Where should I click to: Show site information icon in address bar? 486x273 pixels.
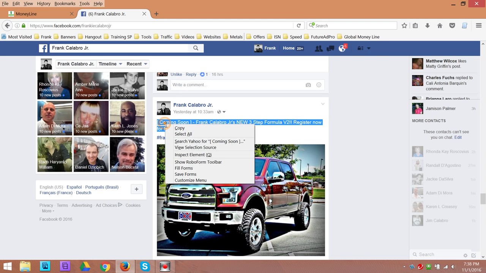pyautogui.click(x=17, y=25)
